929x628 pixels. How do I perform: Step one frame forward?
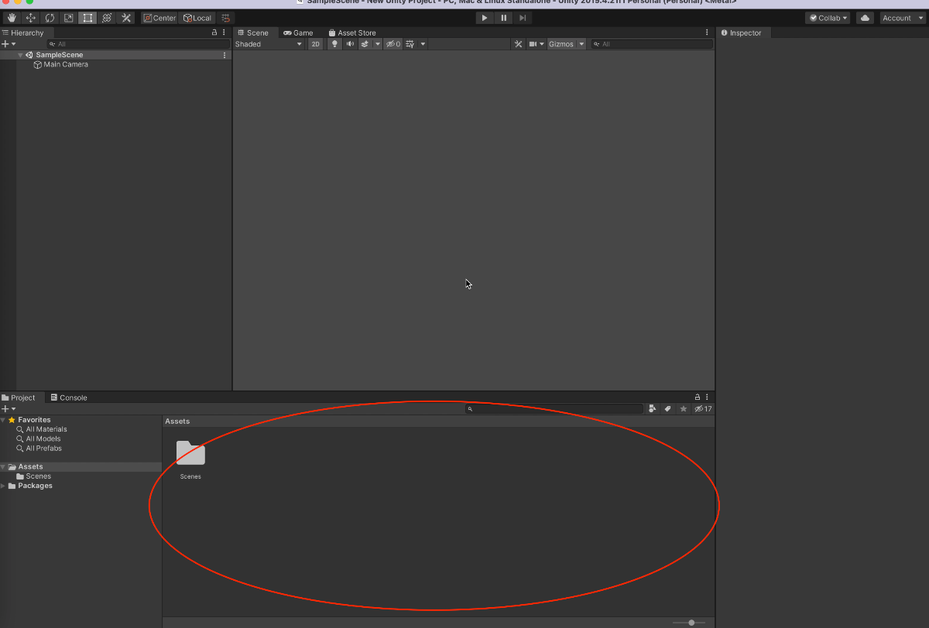tap(523, 18)
